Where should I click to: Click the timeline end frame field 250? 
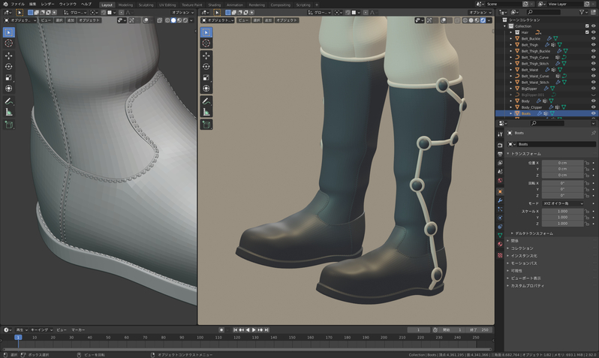click(480, 329)
